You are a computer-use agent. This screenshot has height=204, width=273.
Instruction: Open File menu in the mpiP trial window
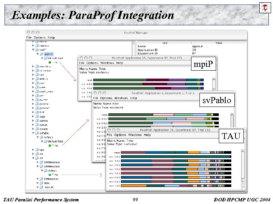click(x=82, y=63)
